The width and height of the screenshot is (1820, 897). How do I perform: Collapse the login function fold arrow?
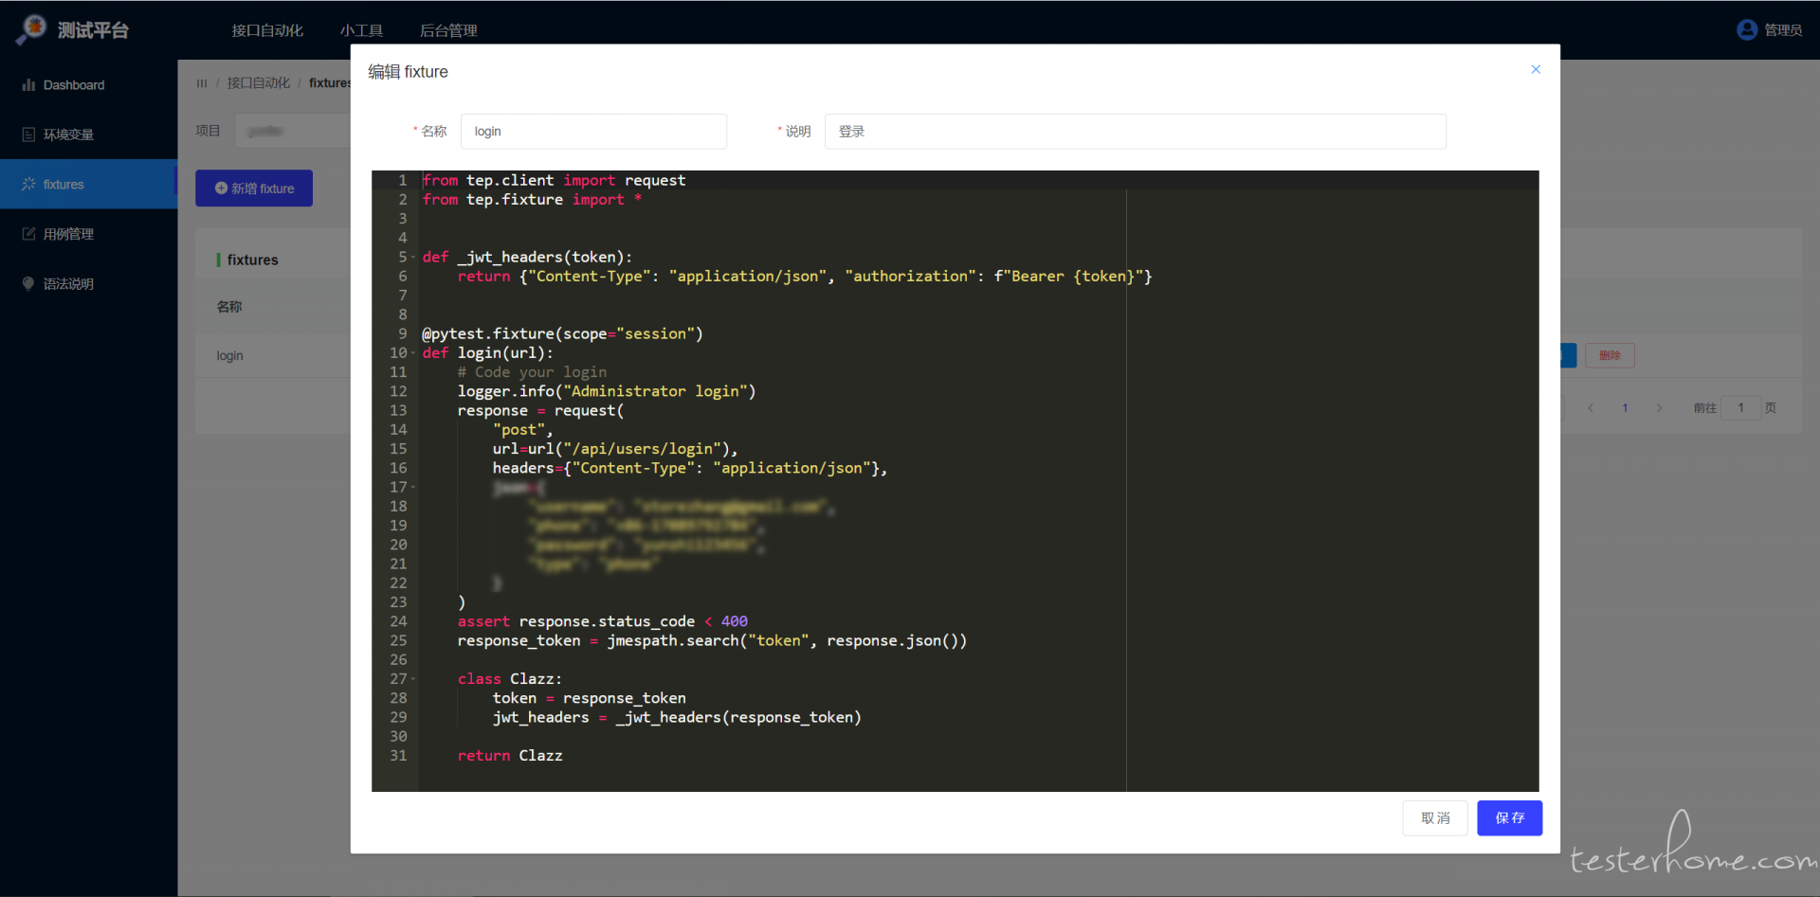413,353
